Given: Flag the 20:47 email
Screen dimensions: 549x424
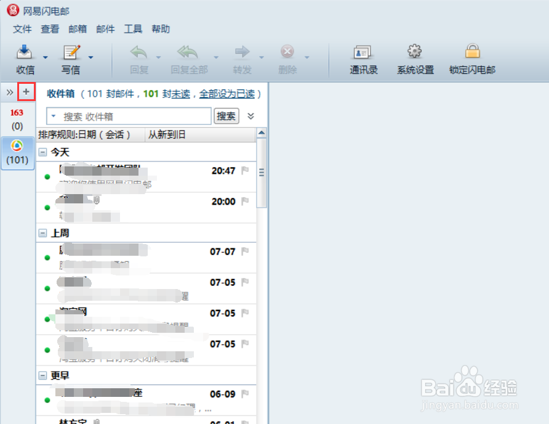Looking at the screenshot, I should tap(245, 171).
